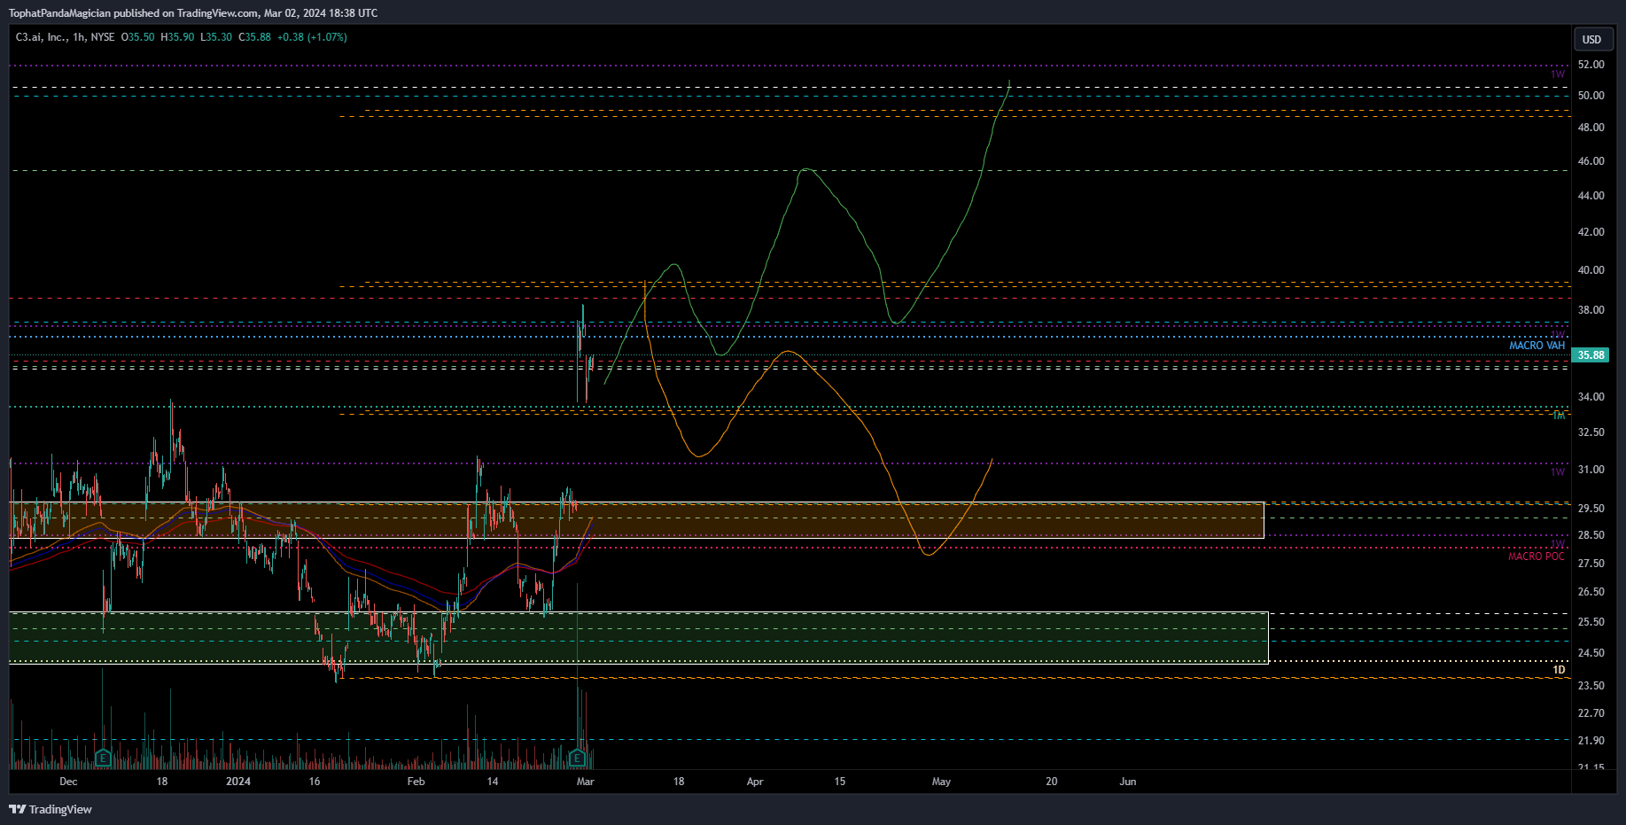
Task: Click the TophatPandaMagician author name
Action: (x=59, y=13)
